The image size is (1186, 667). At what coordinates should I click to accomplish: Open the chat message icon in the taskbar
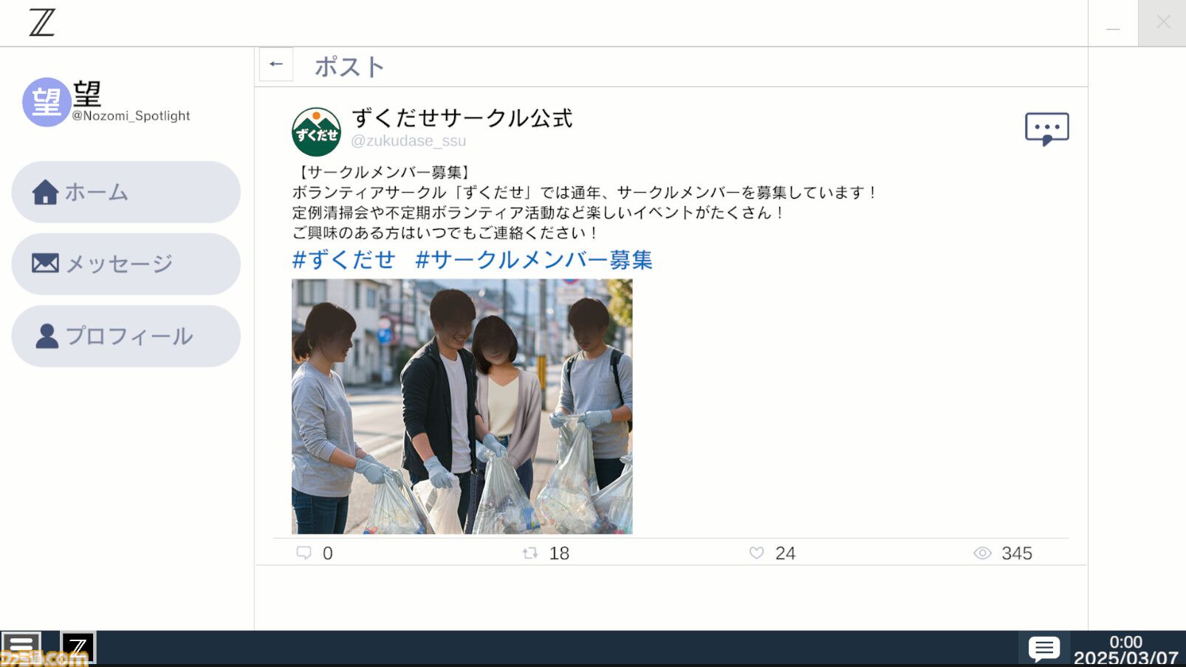click(1043, 649)
